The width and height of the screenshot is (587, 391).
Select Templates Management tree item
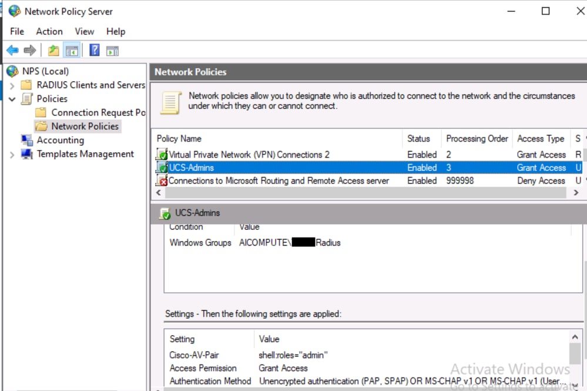[85, 154]
